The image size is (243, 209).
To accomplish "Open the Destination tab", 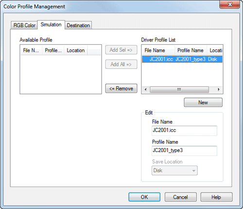I will tap(78, 25).
